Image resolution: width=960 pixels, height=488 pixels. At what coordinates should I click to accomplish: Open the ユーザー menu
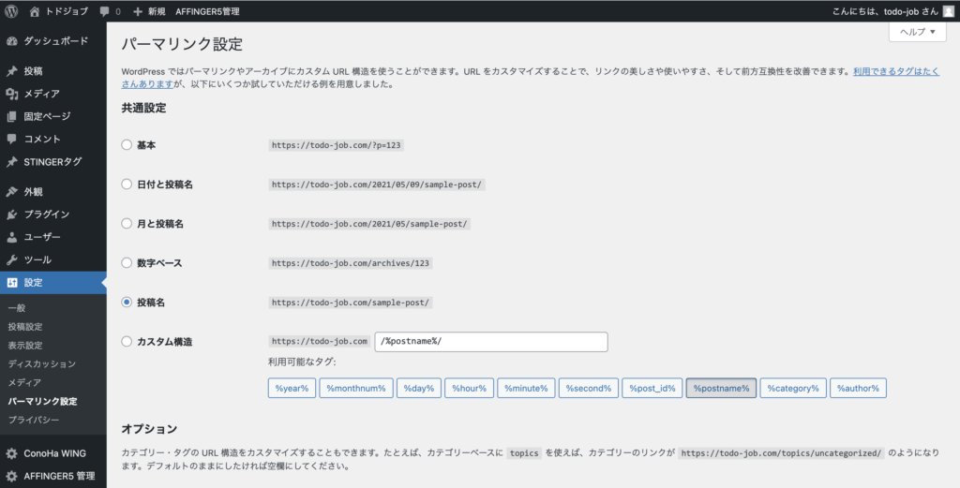[53, 237]
